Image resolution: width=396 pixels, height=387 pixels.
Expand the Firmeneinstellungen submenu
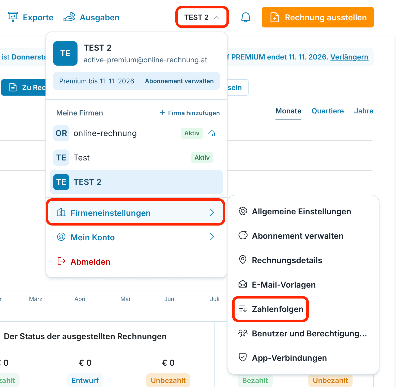[x=135, y=213]
